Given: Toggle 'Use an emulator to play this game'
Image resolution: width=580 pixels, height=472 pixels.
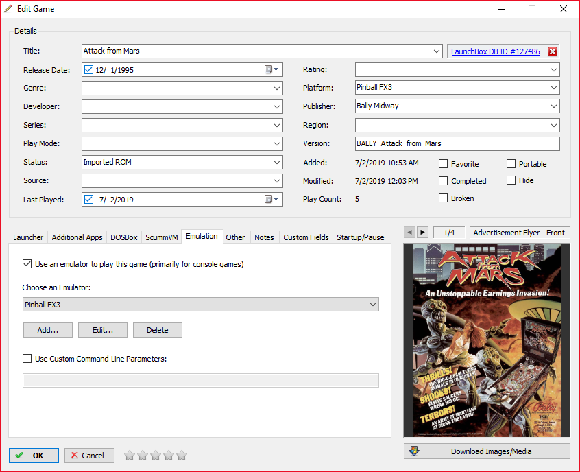Looking at the screenshot, I should [x=27, y=264].
